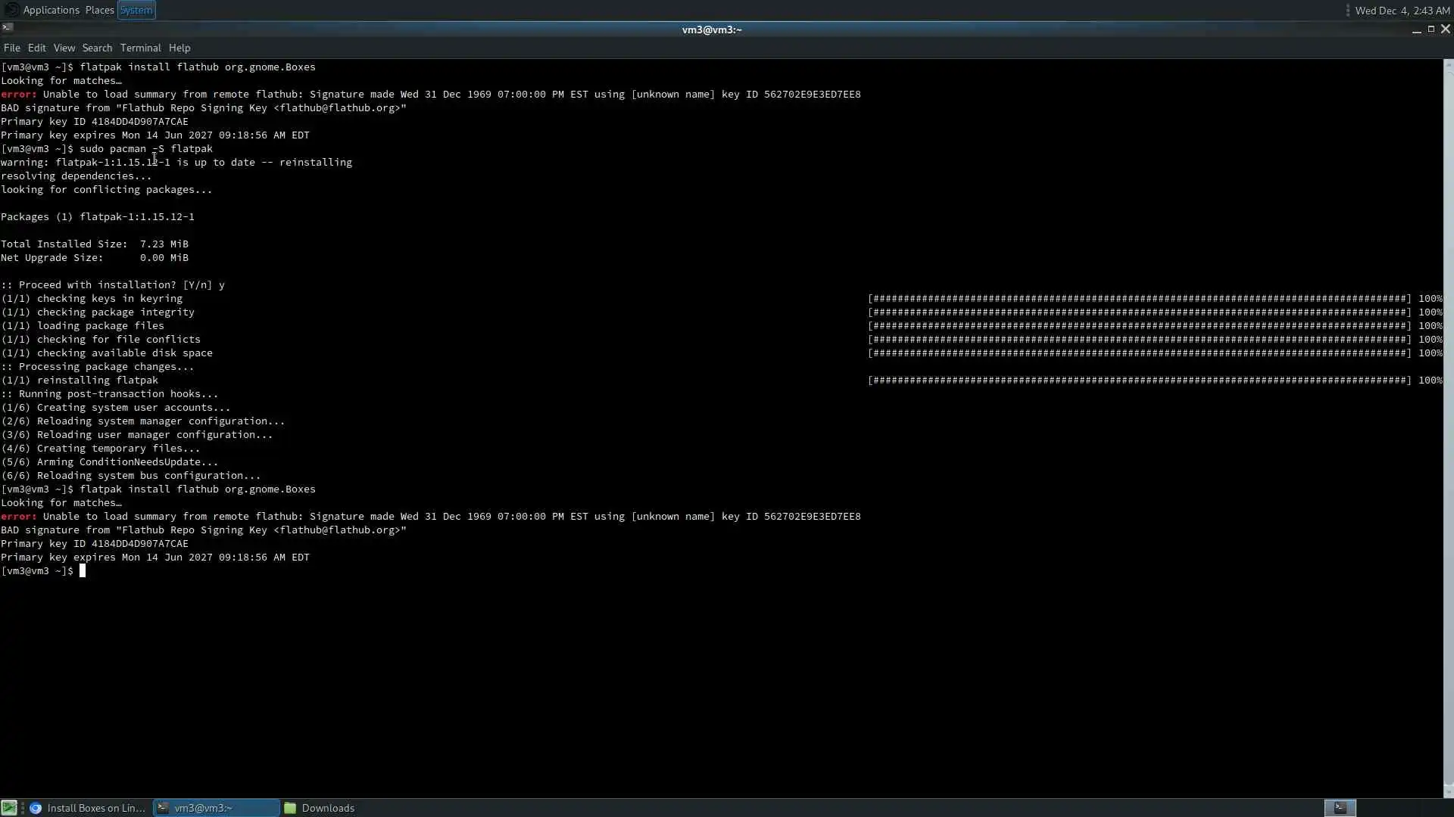This screenshot has width=1454, height=817.
Task: Click the date and time clock
Action: click(1402, 11)
